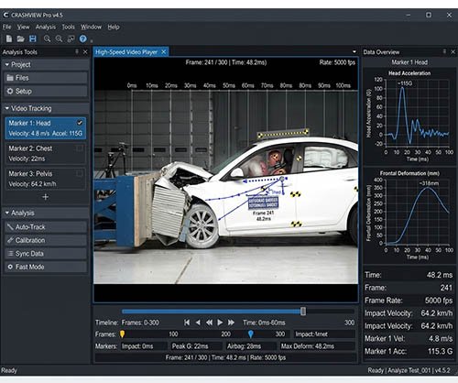458x383 pixels.
Task: Click the 'Max Deform: 48.2ms' marker field
Action: tap(318, 346)
